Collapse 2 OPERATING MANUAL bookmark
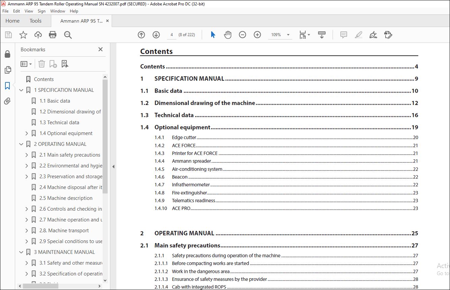Image resolution: width=450 pixels, height=290 pixels. click(x=21, y=144)
